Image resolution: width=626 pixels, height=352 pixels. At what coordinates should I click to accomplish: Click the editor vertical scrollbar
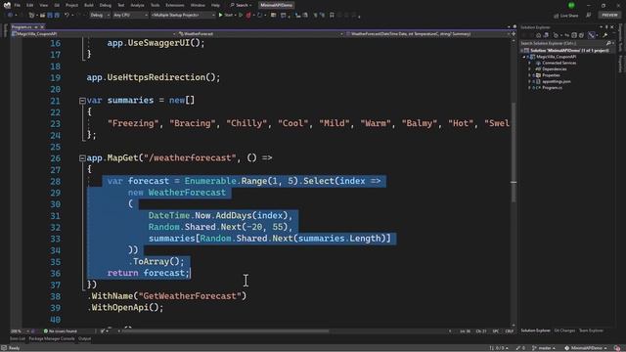coord(514,152)
